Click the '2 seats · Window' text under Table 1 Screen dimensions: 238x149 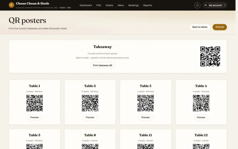[34, 92]
